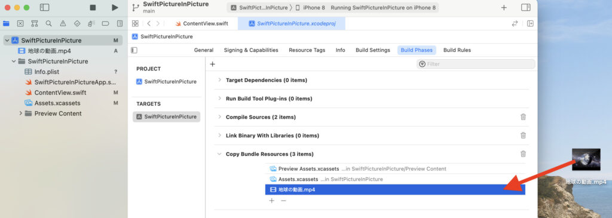Expand the Preview Content folder
The width and height of the screenshot is (612, 218).
[21, 113]
